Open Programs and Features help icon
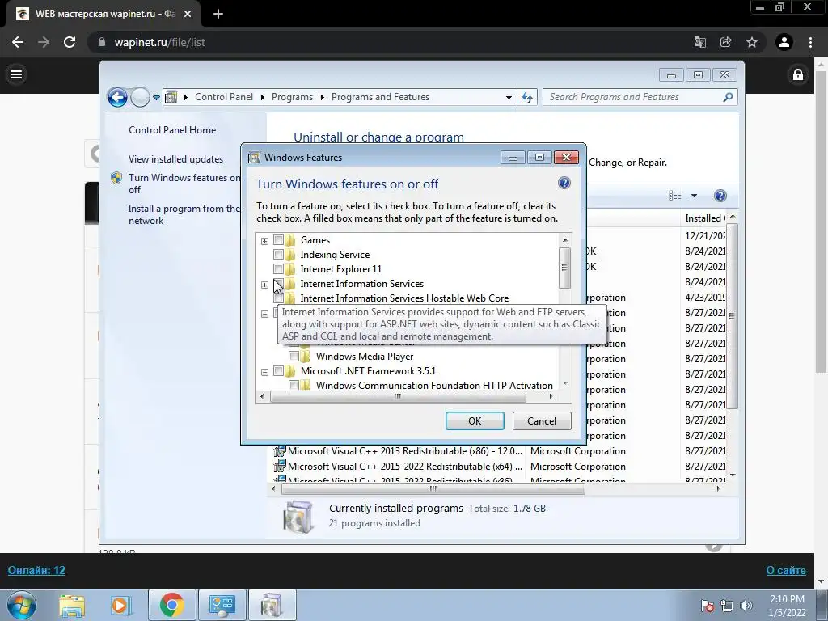 pyautogui.click(x=720, y=196)
